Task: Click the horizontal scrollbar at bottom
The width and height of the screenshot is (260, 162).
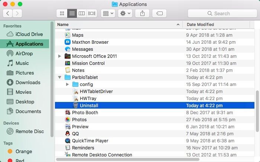Action: 128,159
